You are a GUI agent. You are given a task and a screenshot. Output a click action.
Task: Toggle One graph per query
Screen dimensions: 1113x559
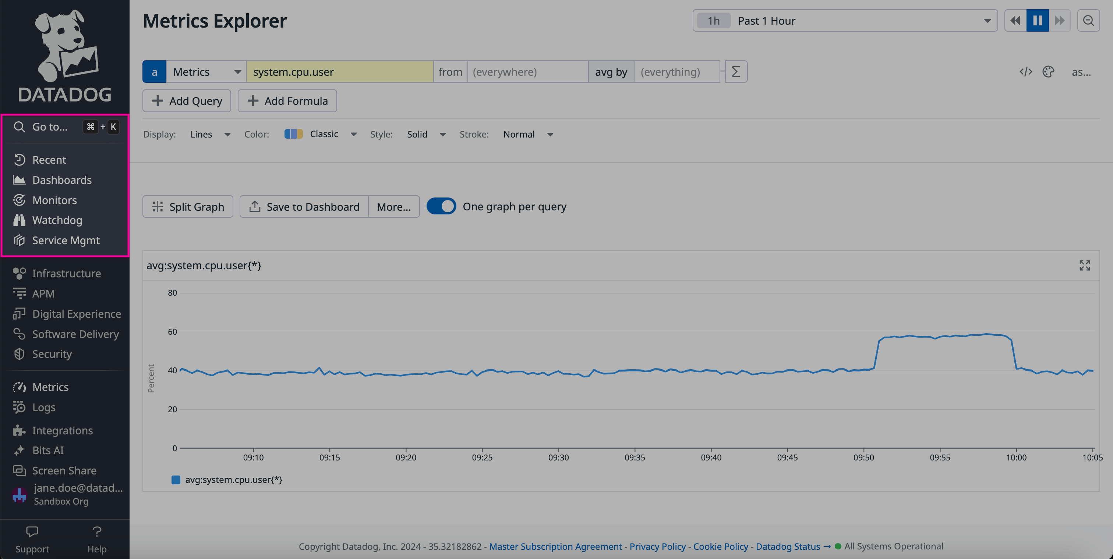(x=441, y=206)
